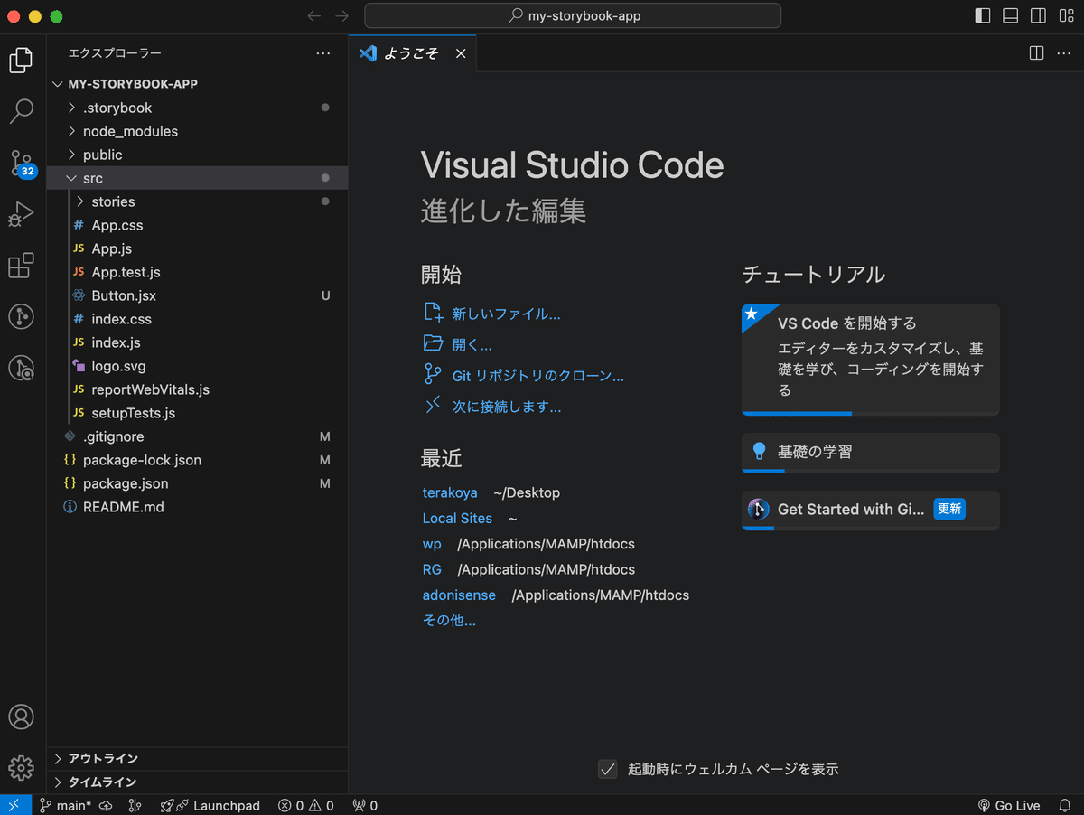Collapse the src folder

pos(197,178)
